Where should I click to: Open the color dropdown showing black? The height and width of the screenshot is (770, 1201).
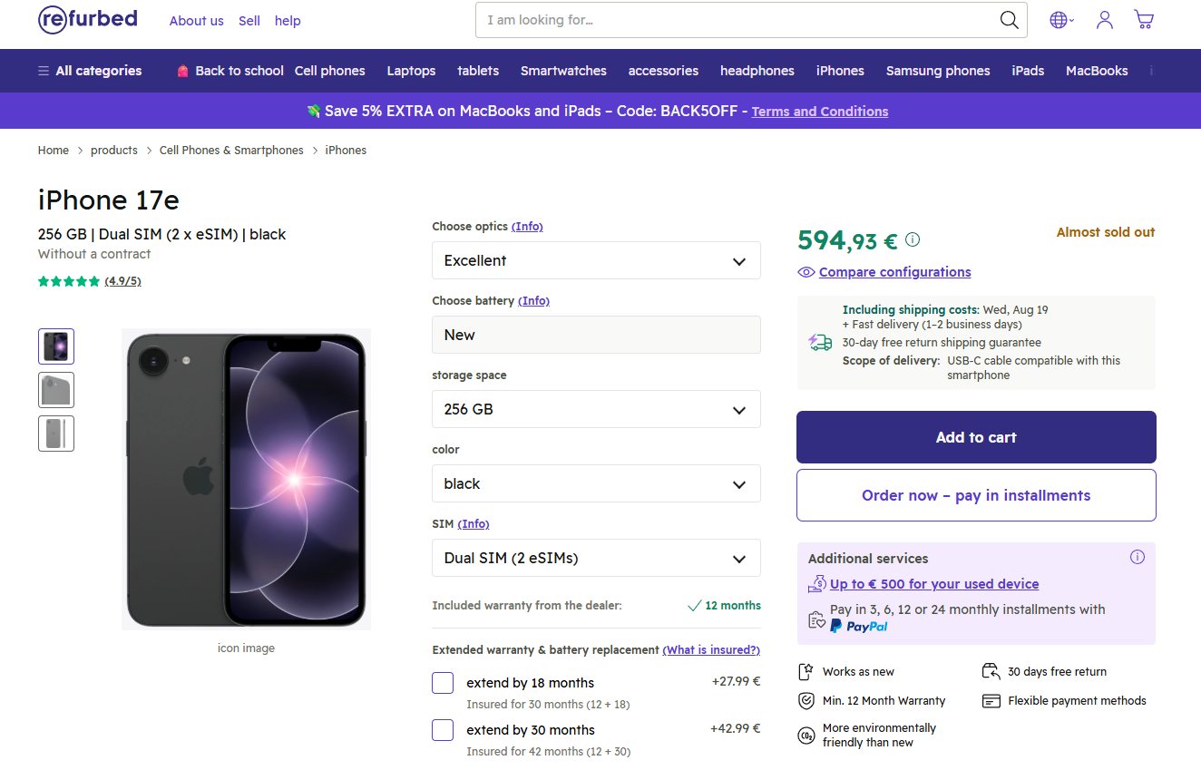pos(596,483)
